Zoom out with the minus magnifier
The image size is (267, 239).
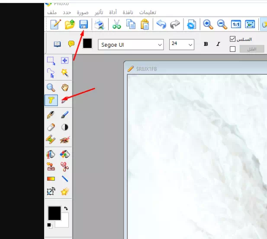[222, 24]
